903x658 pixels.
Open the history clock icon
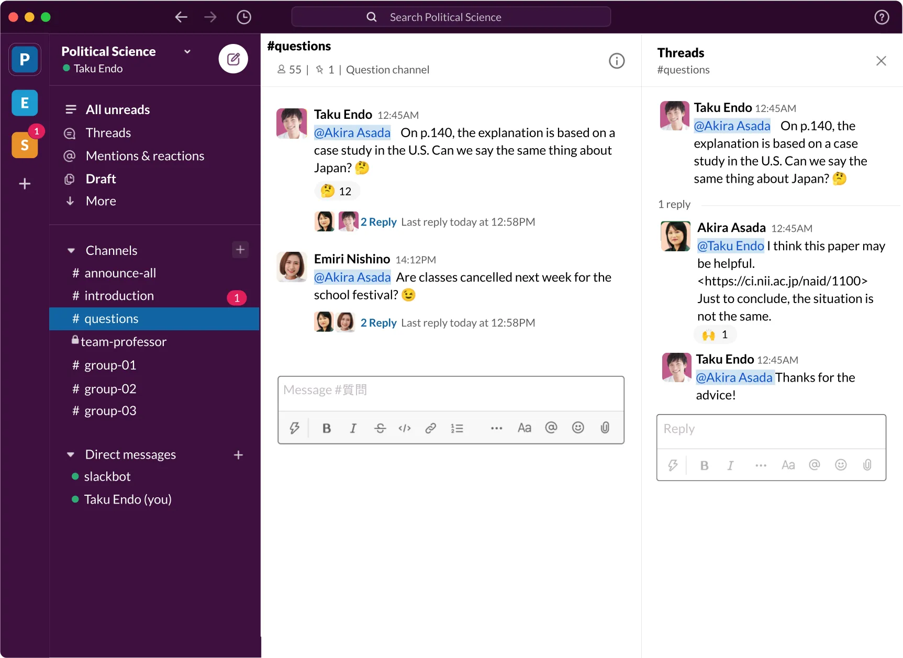[243, 17]
